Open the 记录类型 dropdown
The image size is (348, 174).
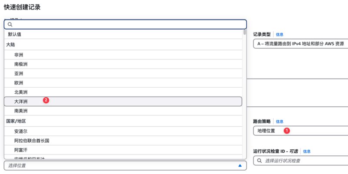[301, 44]
